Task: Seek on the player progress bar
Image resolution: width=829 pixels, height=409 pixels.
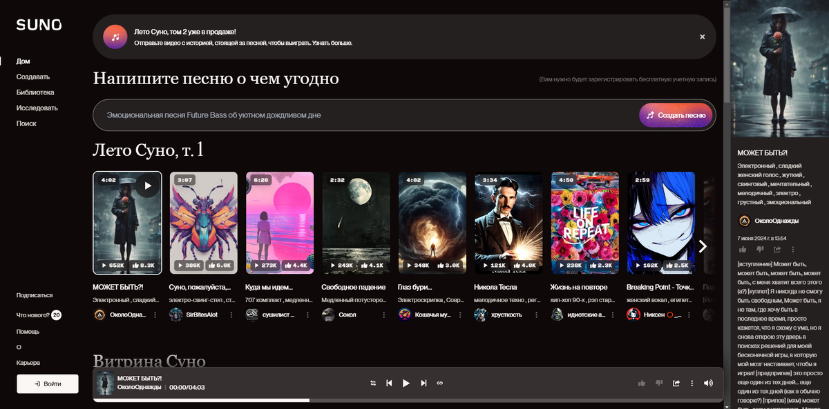Action: tap(408, 399)
